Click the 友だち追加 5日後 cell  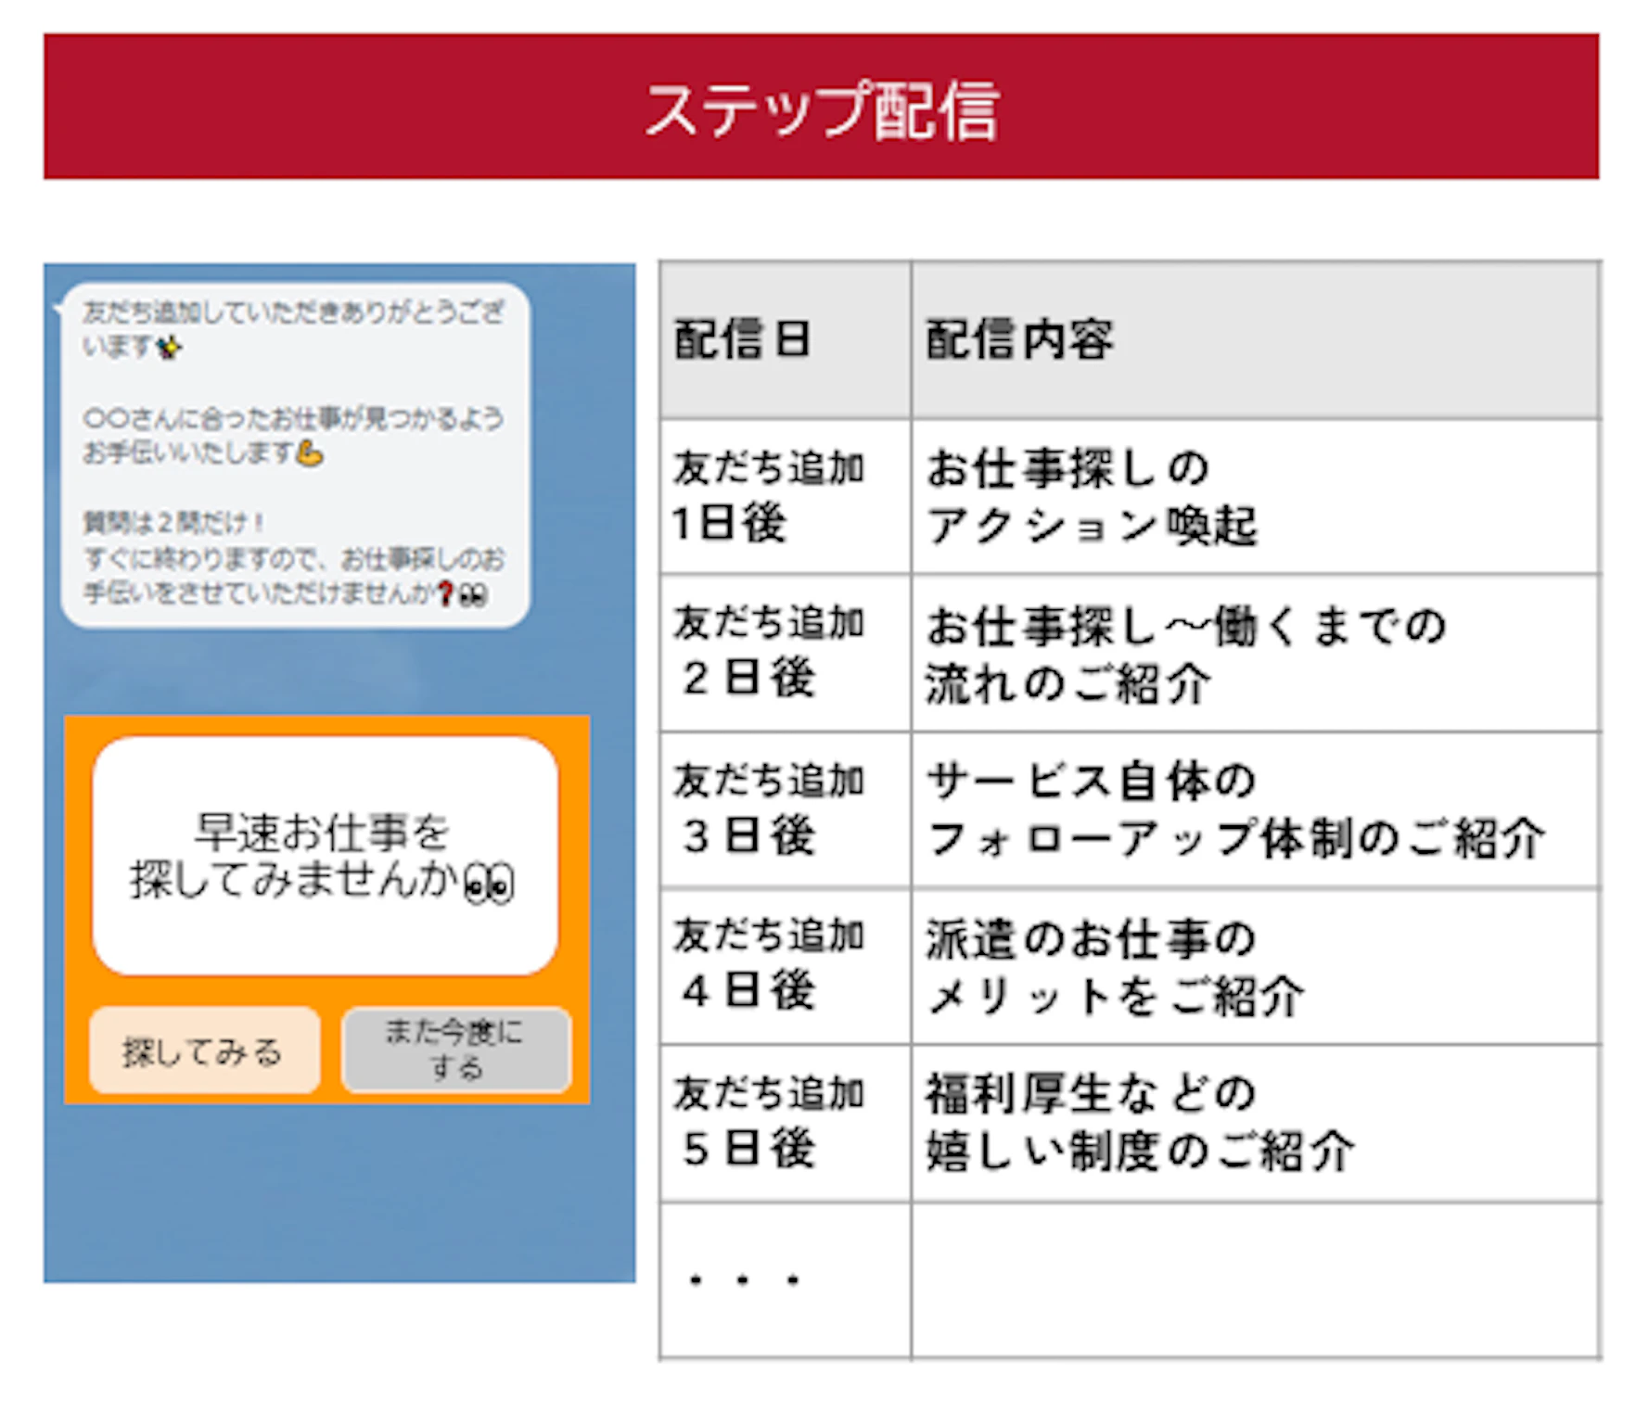click(x=785, y=1123)
